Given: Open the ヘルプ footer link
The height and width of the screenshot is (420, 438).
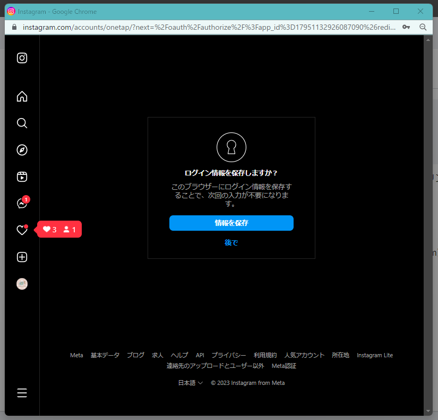Looking at the screenshot, I should pos(179,355).
